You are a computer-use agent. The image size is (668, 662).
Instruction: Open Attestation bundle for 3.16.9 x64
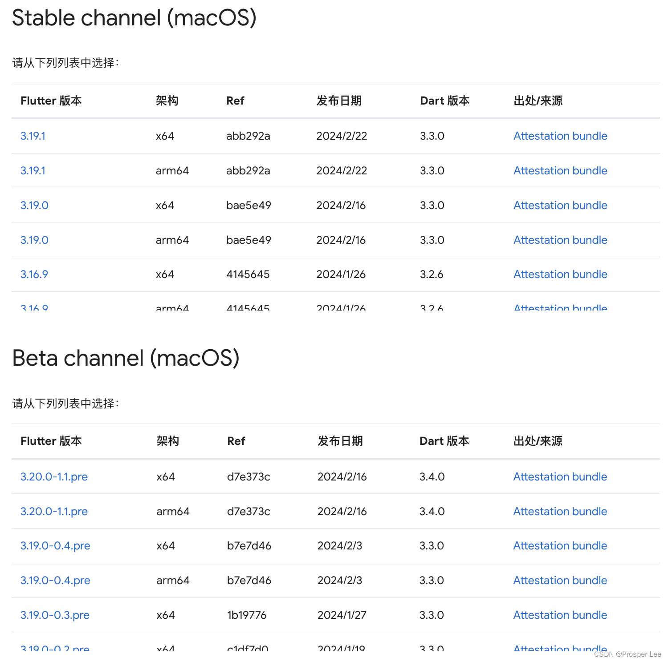click(x=560, y=274)
